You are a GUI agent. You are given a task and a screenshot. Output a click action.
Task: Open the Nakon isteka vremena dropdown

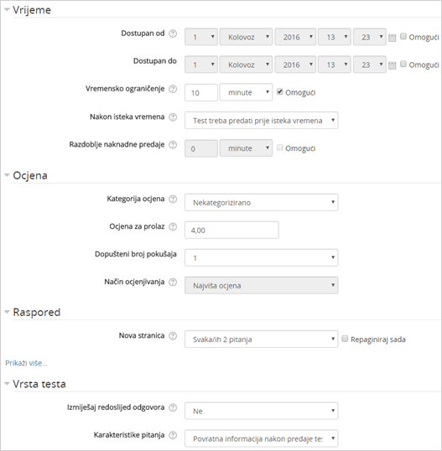[262, 120]
